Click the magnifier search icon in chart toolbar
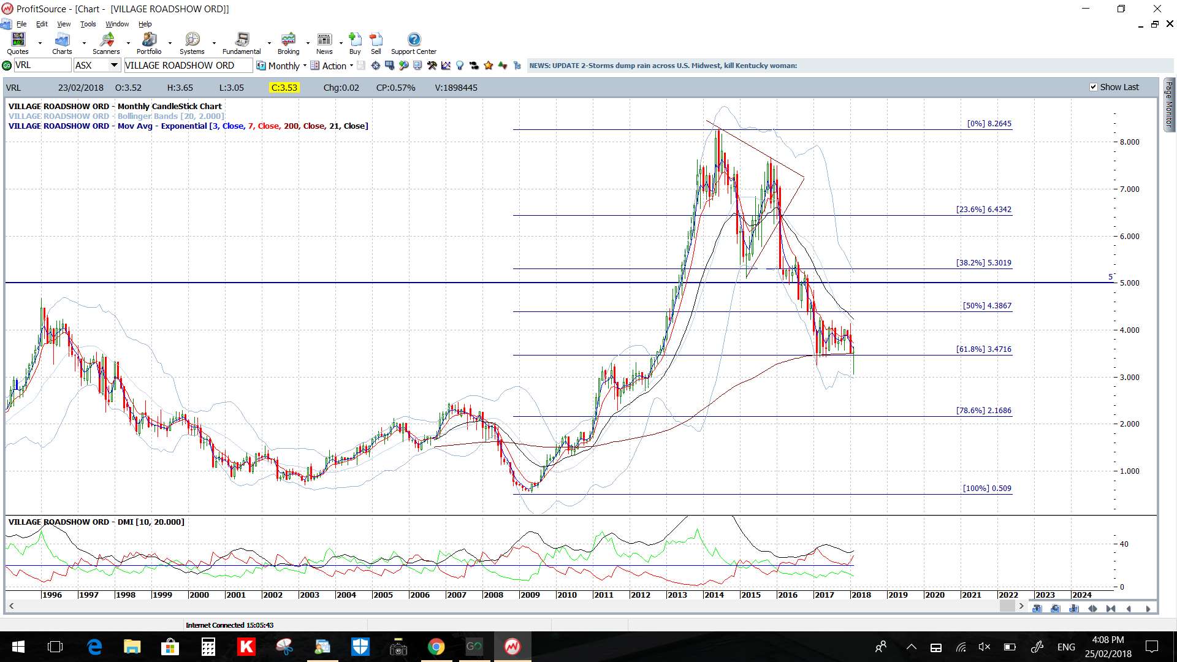Image resolution: width=1177 pixels, height=662 pixels. 403,66
